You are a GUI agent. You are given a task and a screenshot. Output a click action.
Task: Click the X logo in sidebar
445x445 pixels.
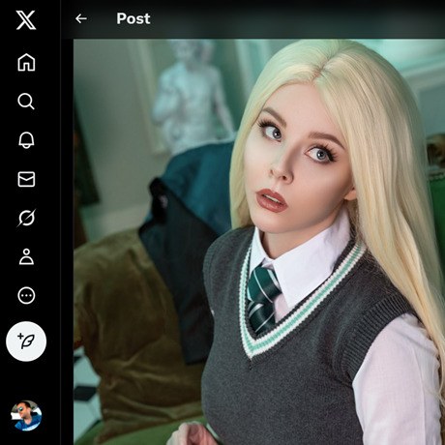click(x=26, y=20)
